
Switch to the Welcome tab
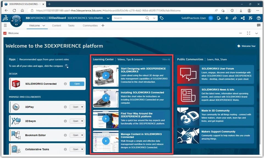pyautogui.click(x=34, y=26)
